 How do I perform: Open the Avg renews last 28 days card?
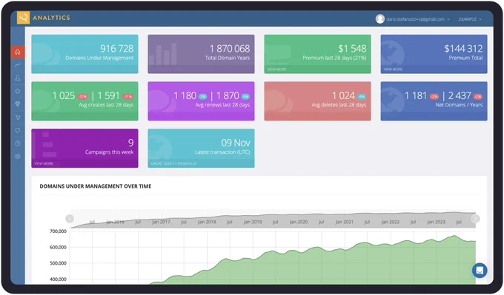pyautogui.click(x=201, y=101)
